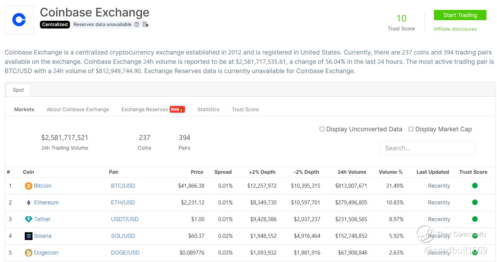Sort table by 24h Volume column header
Viewport: 497px width, 262px height.
pyautogui.click(x=352, y=172)
